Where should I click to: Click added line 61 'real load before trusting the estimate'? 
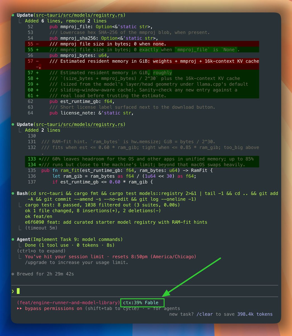[x=142, y=95]
